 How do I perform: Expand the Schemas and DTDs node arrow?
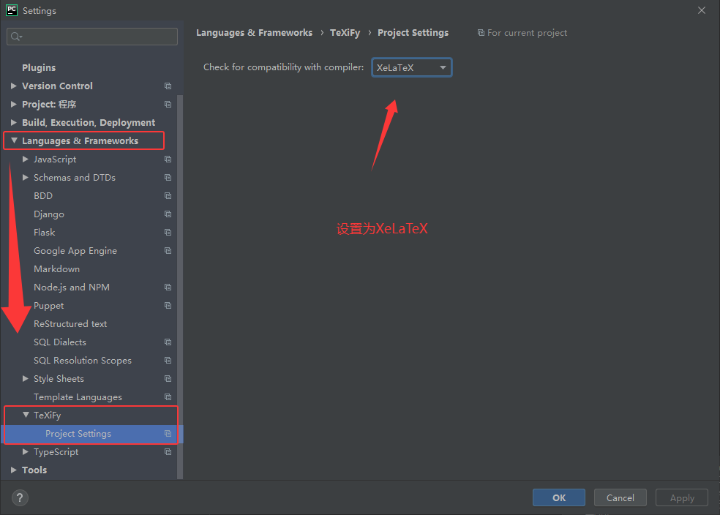click(26, 177)
